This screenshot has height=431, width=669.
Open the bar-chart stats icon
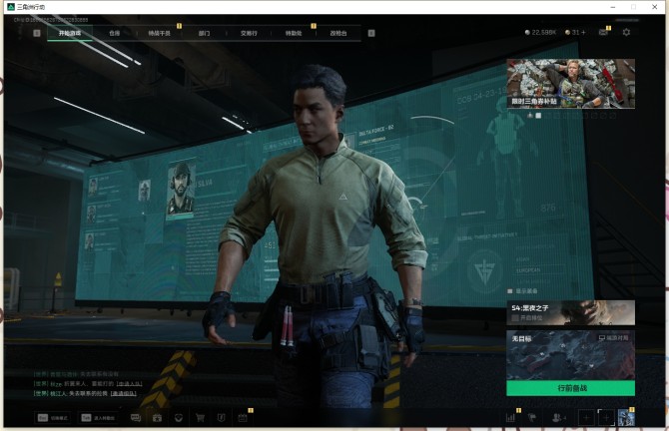[x=510, y=418]
